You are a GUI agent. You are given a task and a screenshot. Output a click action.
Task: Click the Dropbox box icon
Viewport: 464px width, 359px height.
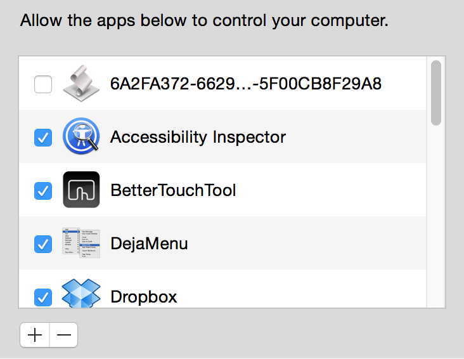pyautogui.click(x=81, y=293)
